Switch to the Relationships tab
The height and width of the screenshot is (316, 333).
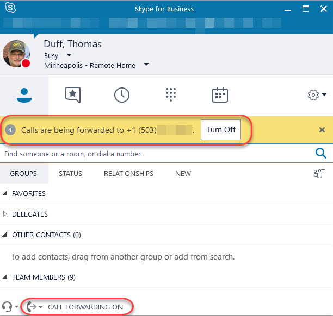click(128, 174)
